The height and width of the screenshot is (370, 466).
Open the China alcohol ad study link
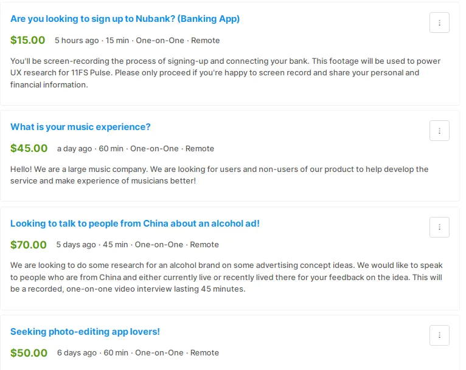(x=135, y=224)
